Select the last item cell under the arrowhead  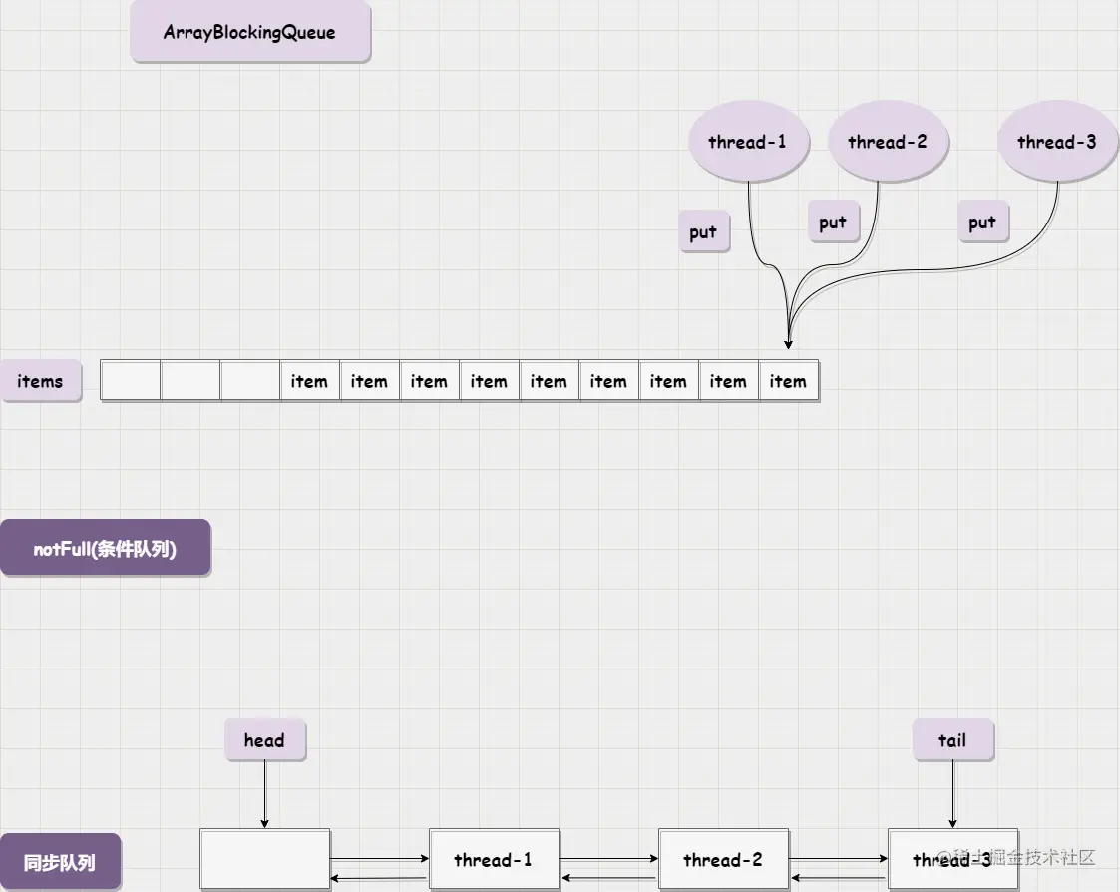[x=789, y=381]
